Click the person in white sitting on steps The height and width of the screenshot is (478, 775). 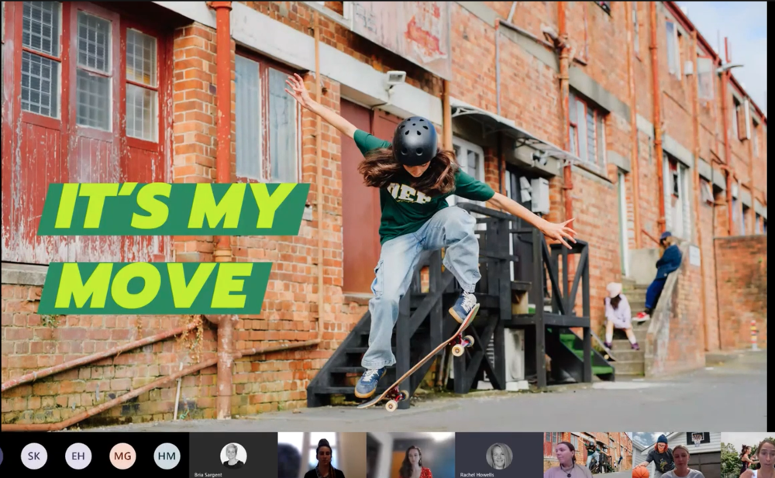[618, 314]
